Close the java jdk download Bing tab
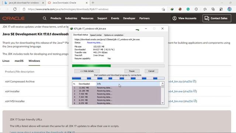236x133 pixels. tap(43, 3)
